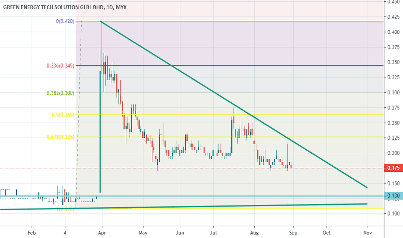Click the blue 0.130 horizontal line price tag
Screen dimensions: 403x238
coord(393,196)
